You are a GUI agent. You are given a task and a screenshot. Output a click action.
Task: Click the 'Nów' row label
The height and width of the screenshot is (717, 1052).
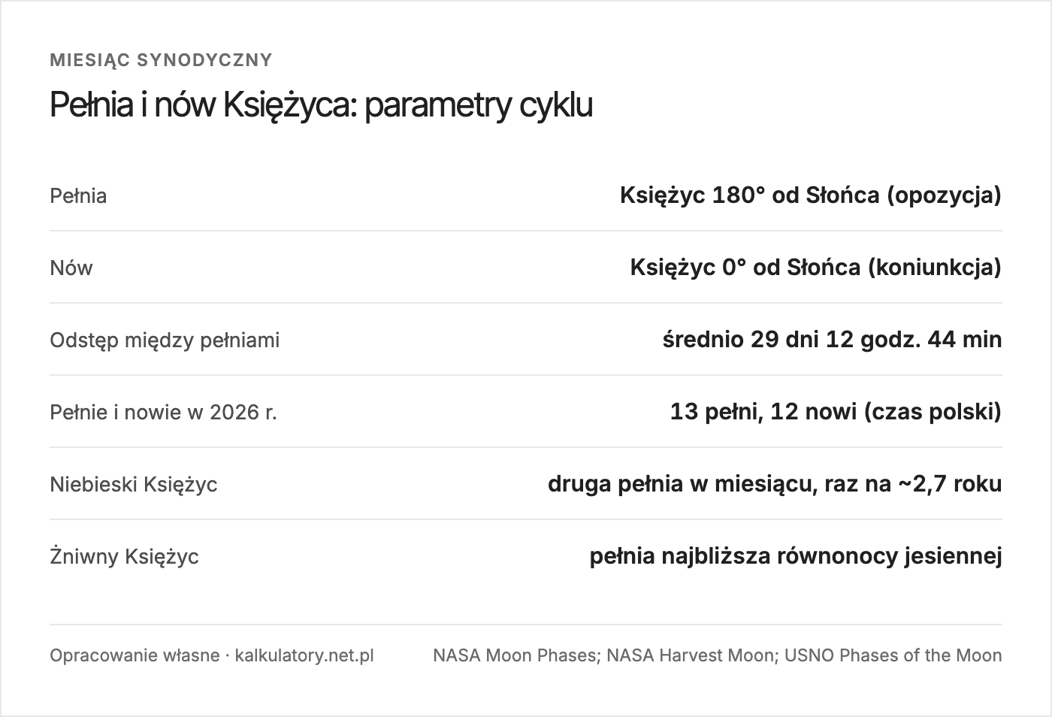(x=71, y=268)
